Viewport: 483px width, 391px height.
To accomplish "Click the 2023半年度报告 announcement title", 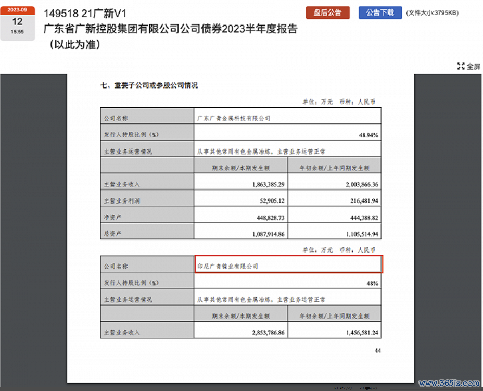I will [x=170, y=29].
